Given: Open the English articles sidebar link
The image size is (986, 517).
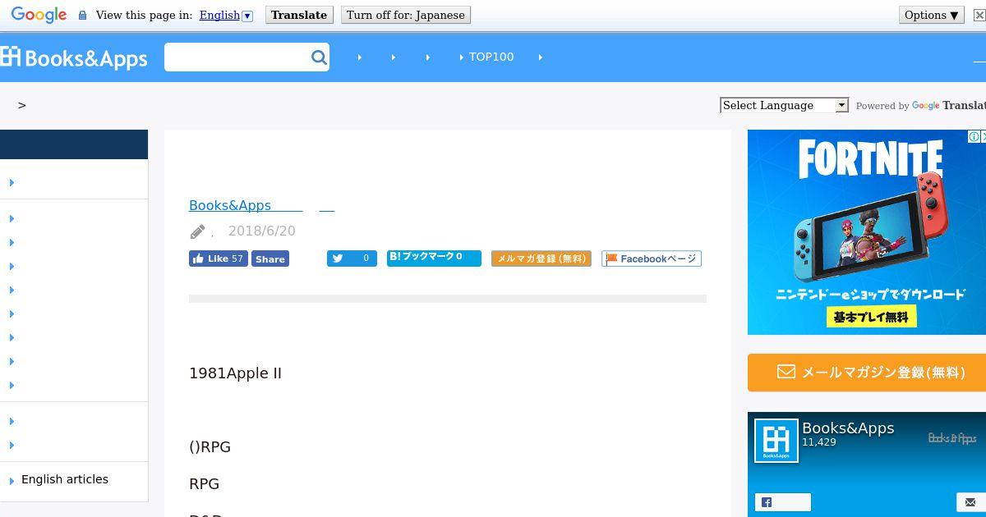Looking at the screenshot, I should (x=65, y=479).
